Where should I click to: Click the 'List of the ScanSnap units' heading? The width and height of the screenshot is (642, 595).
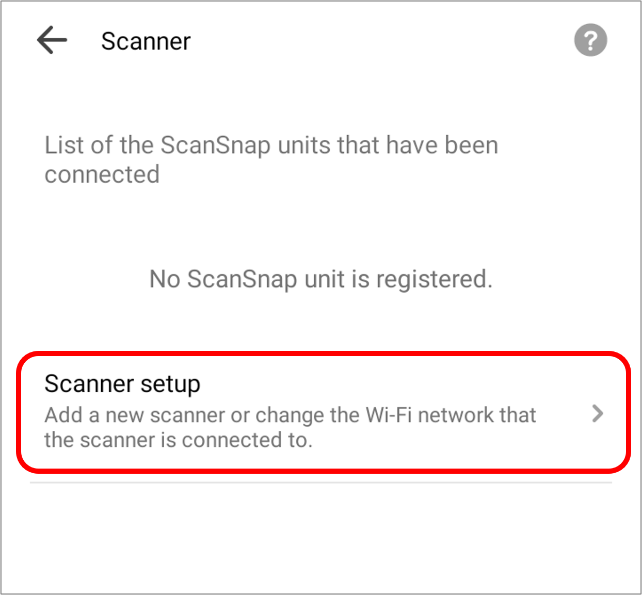[x=271, y=159]
